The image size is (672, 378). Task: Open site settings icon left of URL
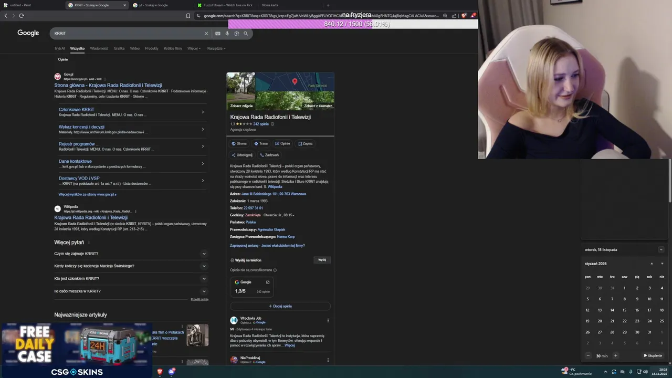coord(198,16)
